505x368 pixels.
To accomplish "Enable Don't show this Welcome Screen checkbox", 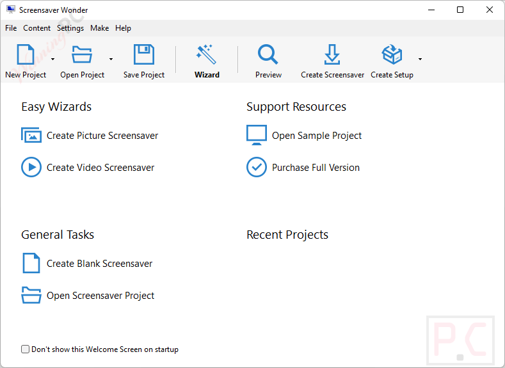I will [x=25, y=349].
